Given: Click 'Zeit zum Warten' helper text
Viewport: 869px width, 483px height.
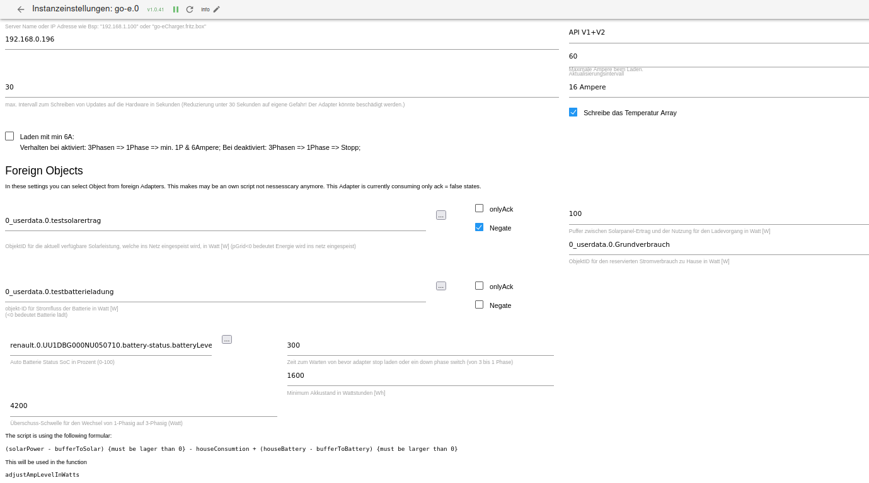Looking at the screenshot, I should [x=400, y=362].
